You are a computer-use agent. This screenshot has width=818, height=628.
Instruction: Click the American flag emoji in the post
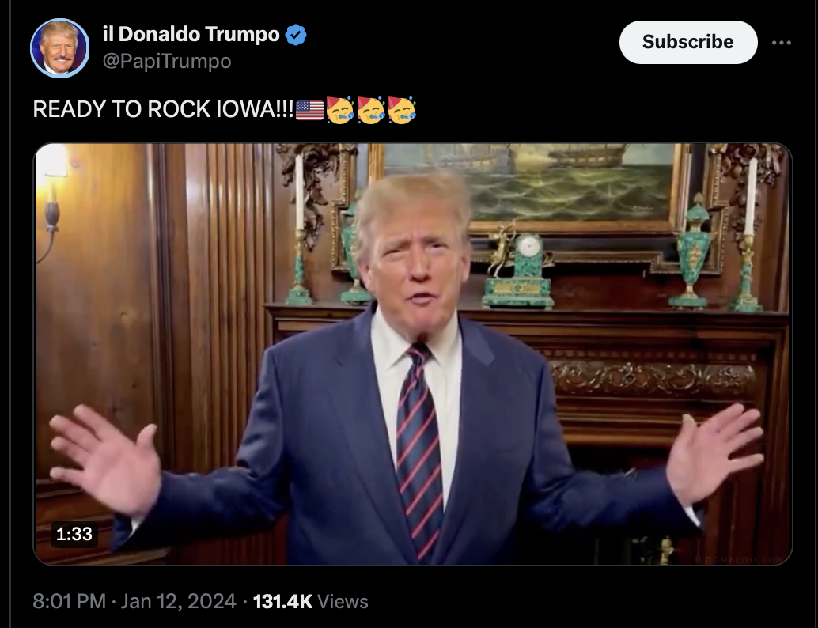[309, 110]
